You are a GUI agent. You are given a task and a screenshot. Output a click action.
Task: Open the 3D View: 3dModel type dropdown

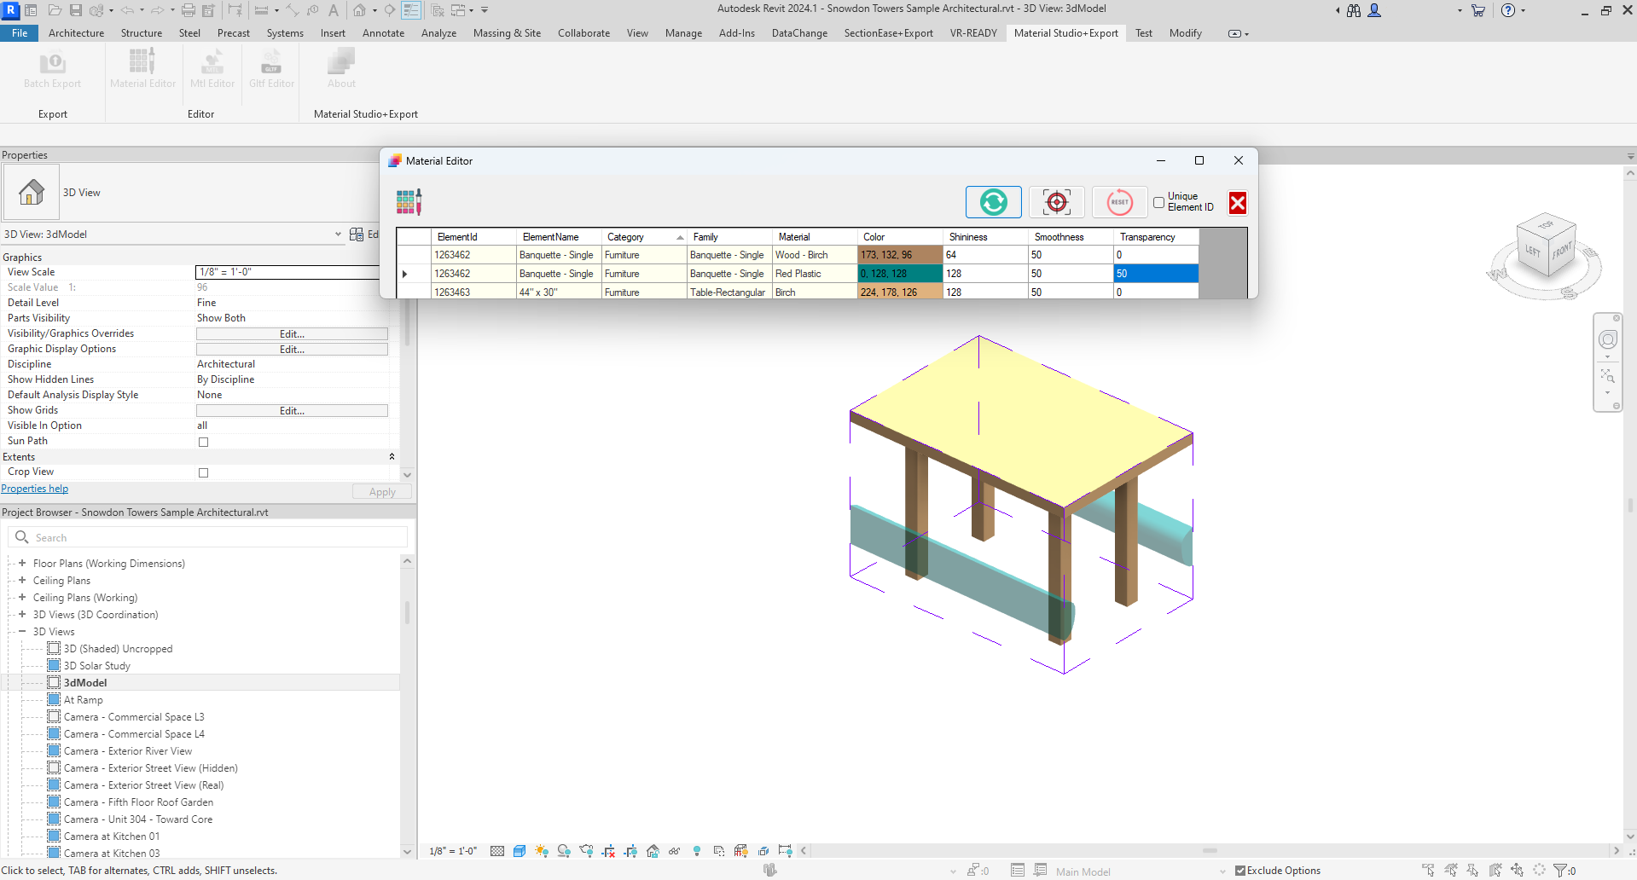[x=338, y=234]
